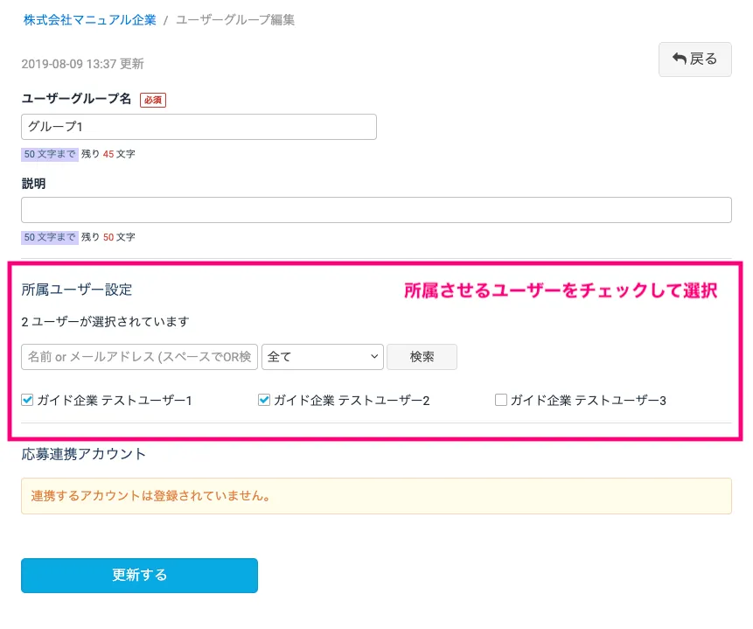Screen dimensions: 753x629
Task: Click the 戻る button
Action: 694,59
